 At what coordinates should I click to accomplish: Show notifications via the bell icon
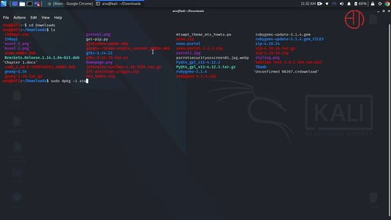pos(349,4)
